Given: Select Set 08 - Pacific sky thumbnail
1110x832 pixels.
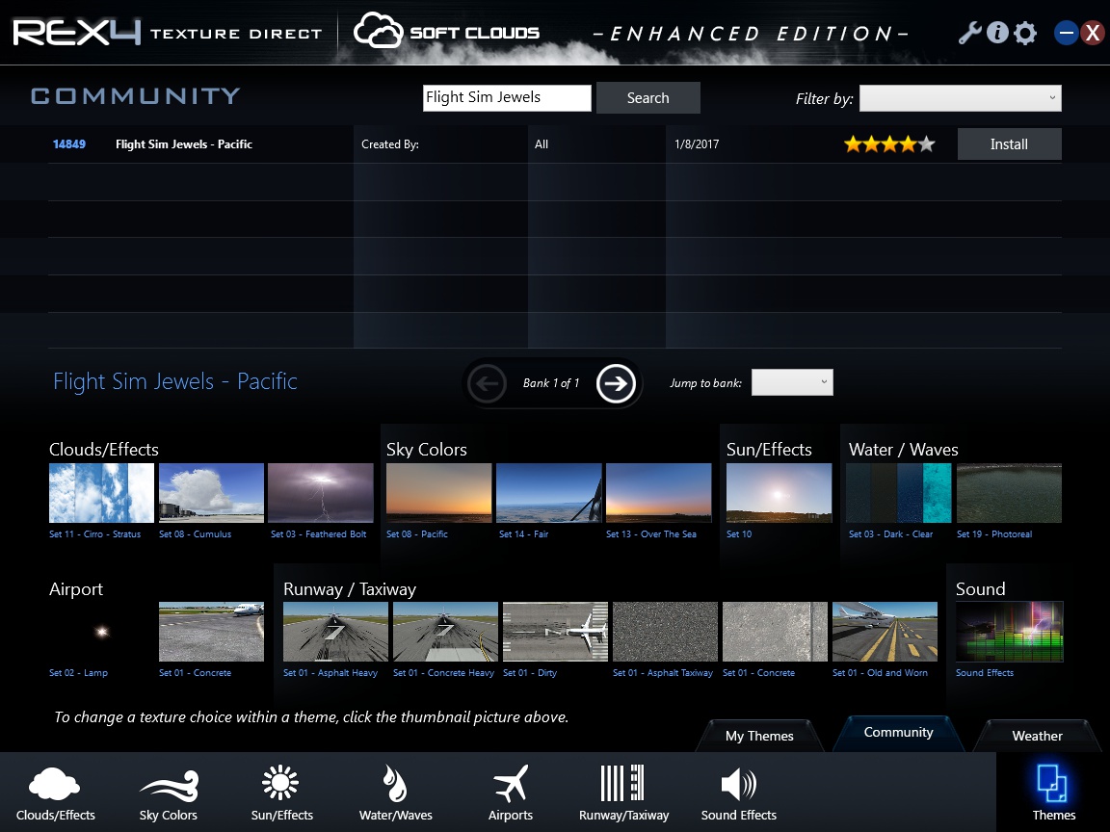Looking at the screenshot, I should [439, 493].
